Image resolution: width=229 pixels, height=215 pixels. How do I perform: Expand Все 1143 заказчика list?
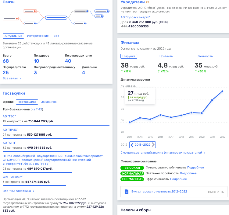[x=18, y=191]
